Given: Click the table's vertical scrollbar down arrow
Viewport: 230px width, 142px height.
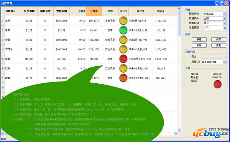Looking at the screenshot, I should 179,130.
